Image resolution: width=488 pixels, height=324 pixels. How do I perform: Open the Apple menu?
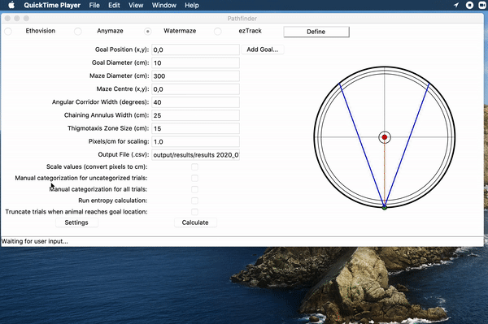[11, 5]
